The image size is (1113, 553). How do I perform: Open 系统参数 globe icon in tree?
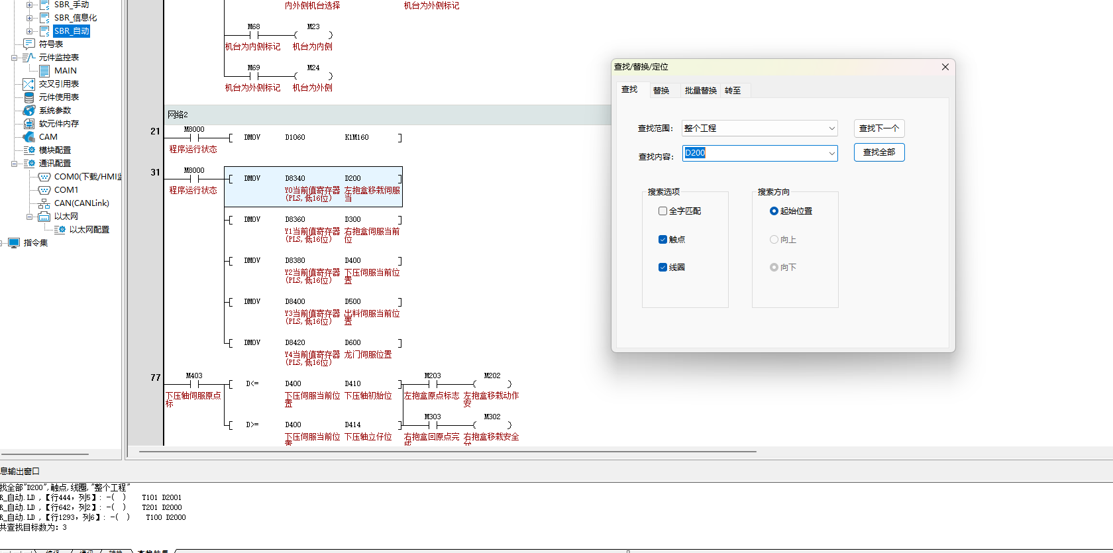(29, 111)
